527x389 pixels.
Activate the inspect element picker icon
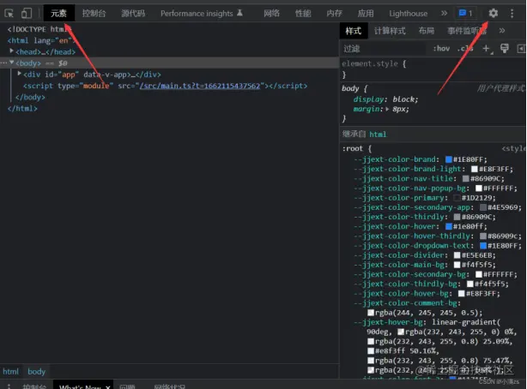[9, 14]
